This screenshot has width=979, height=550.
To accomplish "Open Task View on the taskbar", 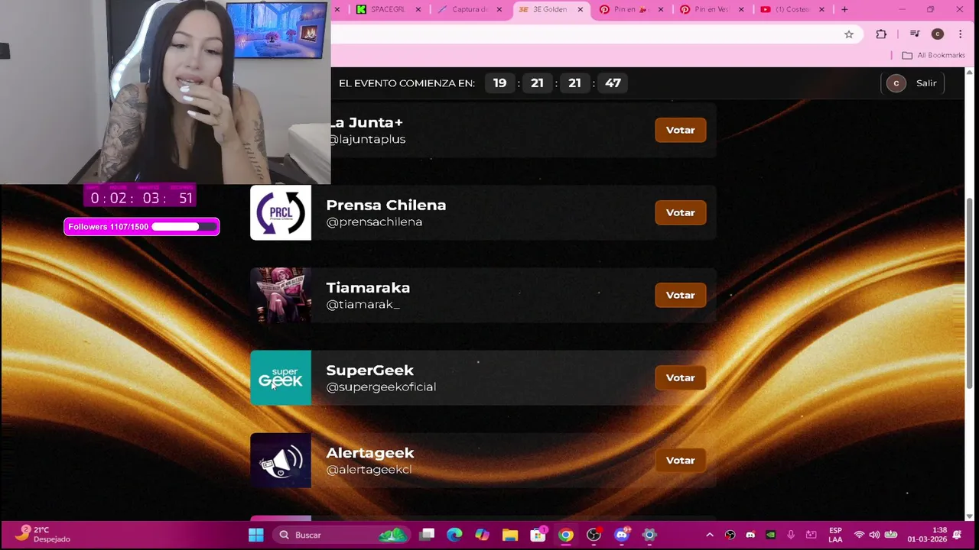I will (x=427, y=535).
